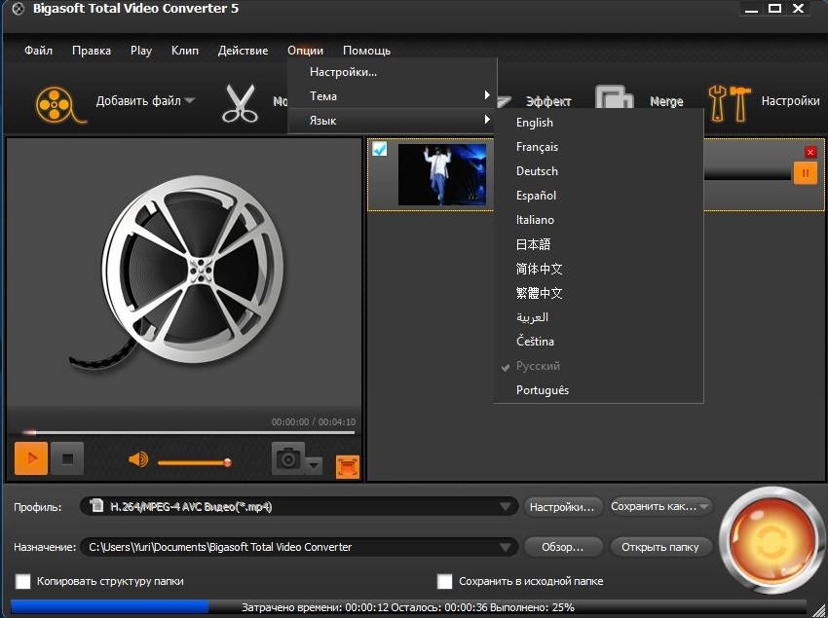This screenshot has height=618, width=828.
Task: Select English language
Action: (598, 123)
